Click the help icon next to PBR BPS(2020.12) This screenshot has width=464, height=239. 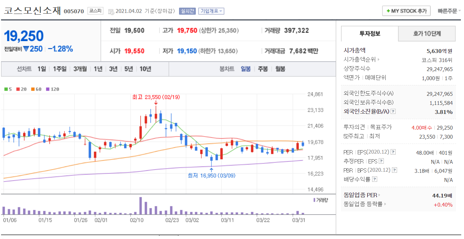click(394, 170)
